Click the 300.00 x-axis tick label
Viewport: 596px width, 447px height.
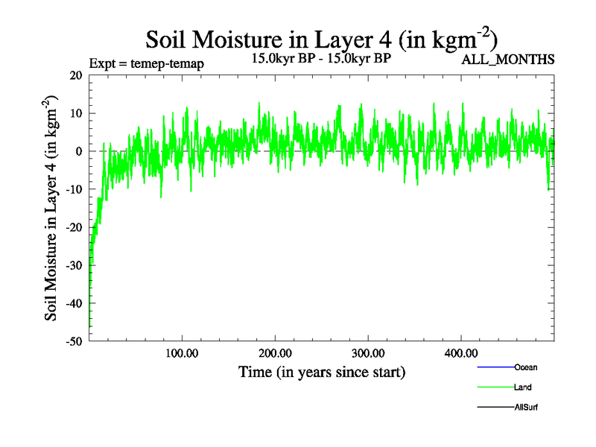click(x=367, y=352)
